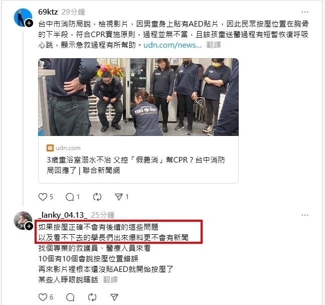Open replies on the 69ktz post
The image size is (325, 305).
(x=70, y=197)
